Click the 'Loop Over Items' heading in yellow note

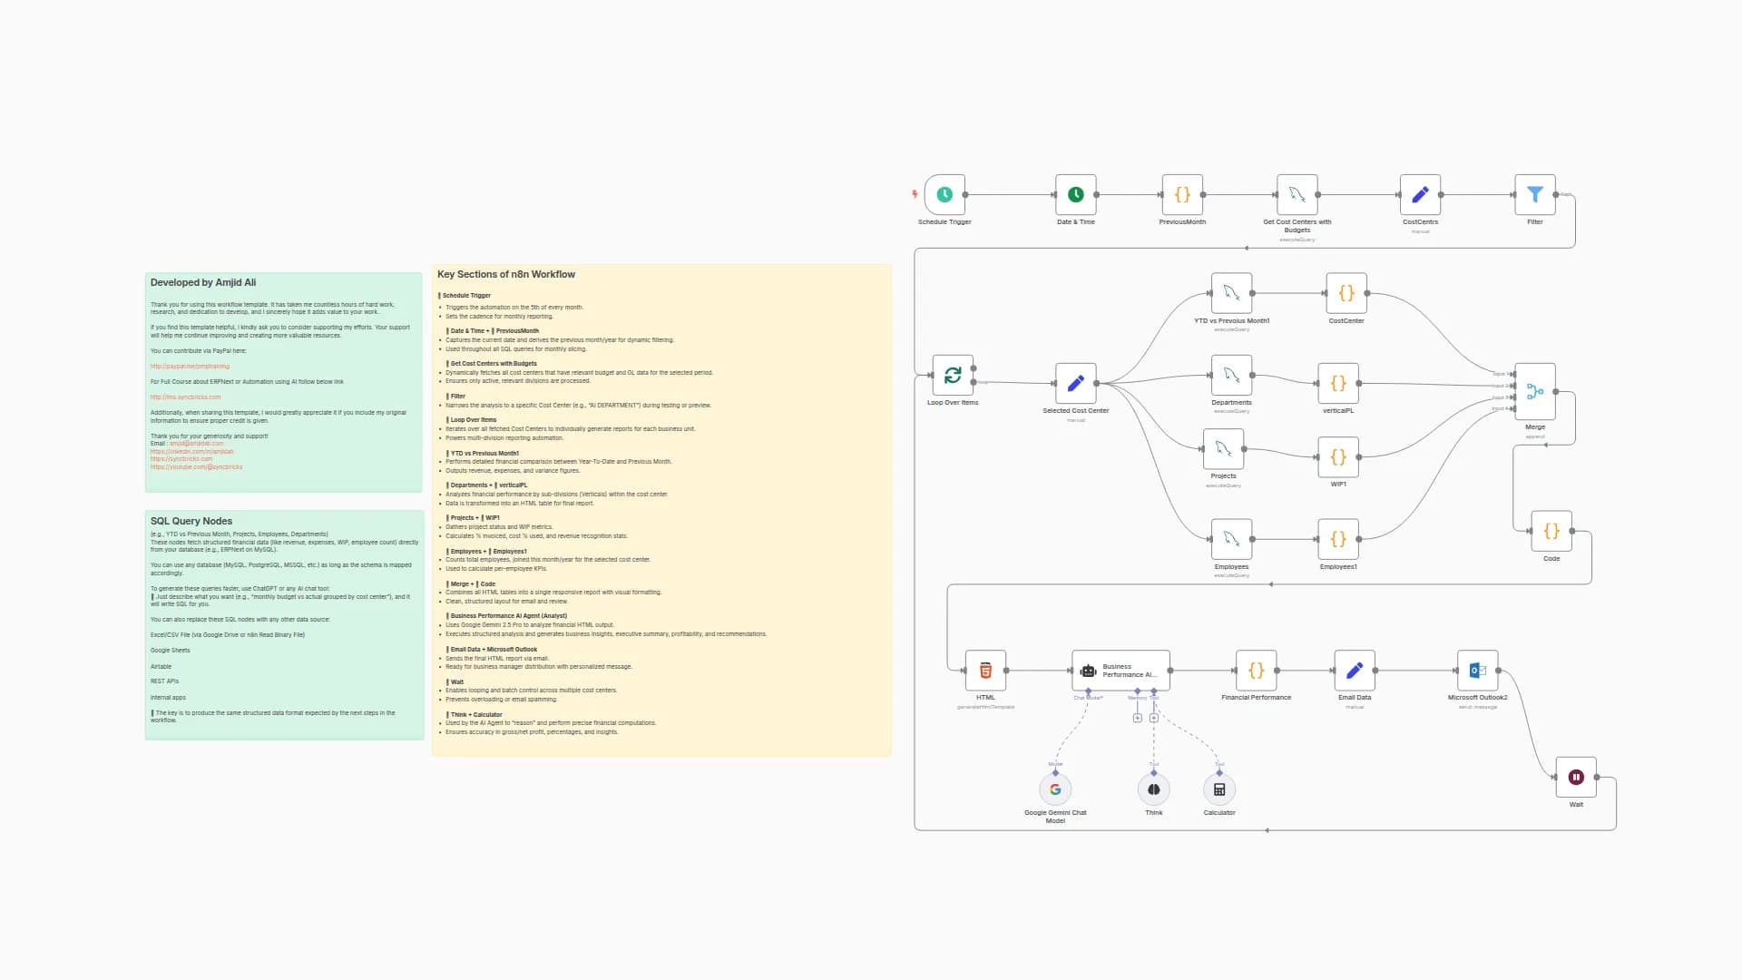474,420
